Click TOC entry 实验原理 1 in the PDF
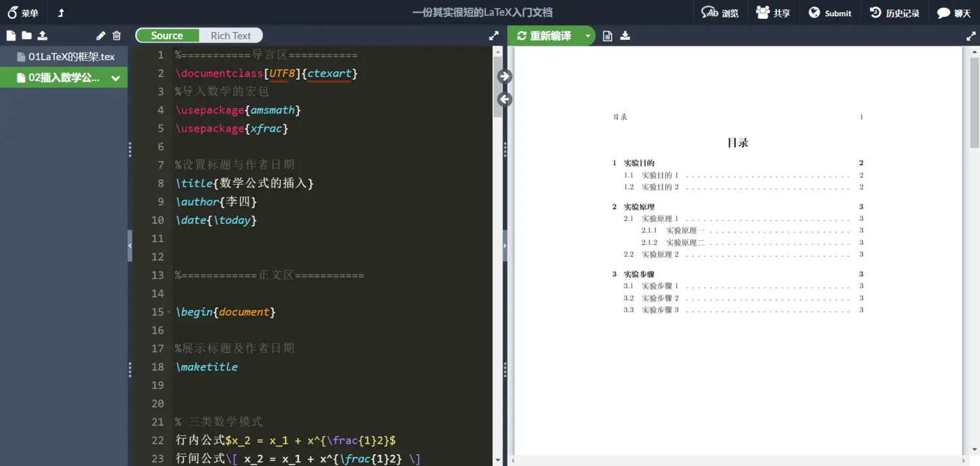The image size is (980, 466). point(660,219)
